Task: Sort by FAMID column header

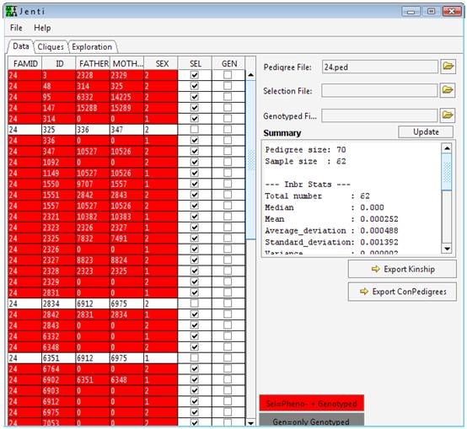Action: [25, 63]
